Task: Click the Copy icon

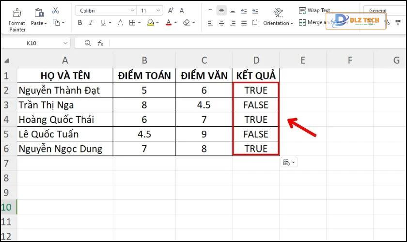Action: tap(56, 23)
